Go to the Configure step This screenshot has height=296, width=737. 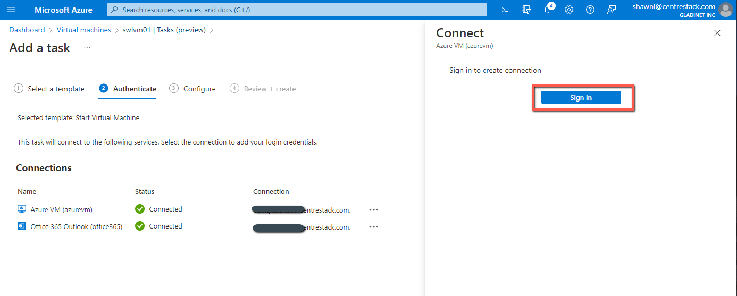click(x=192, y=89)
